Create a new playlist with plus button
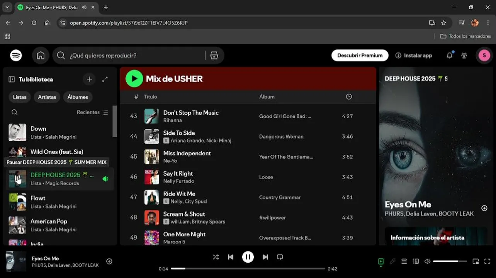Viewport: 496px width, 278px height. coord(89,79)
